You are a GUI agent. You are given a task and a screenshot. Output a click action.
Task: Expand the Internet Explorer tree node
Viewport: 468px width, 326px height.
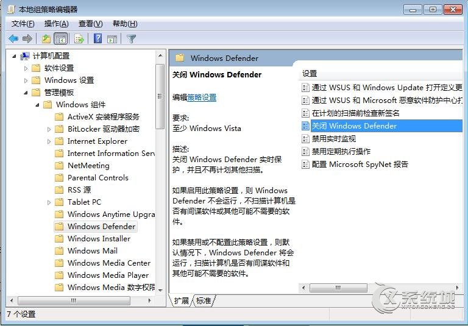click(49, 141)
